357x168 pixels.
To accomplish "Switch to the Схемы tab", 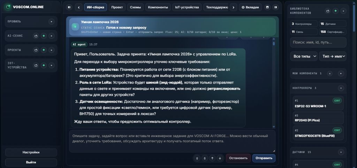I will tap(136, 7).
